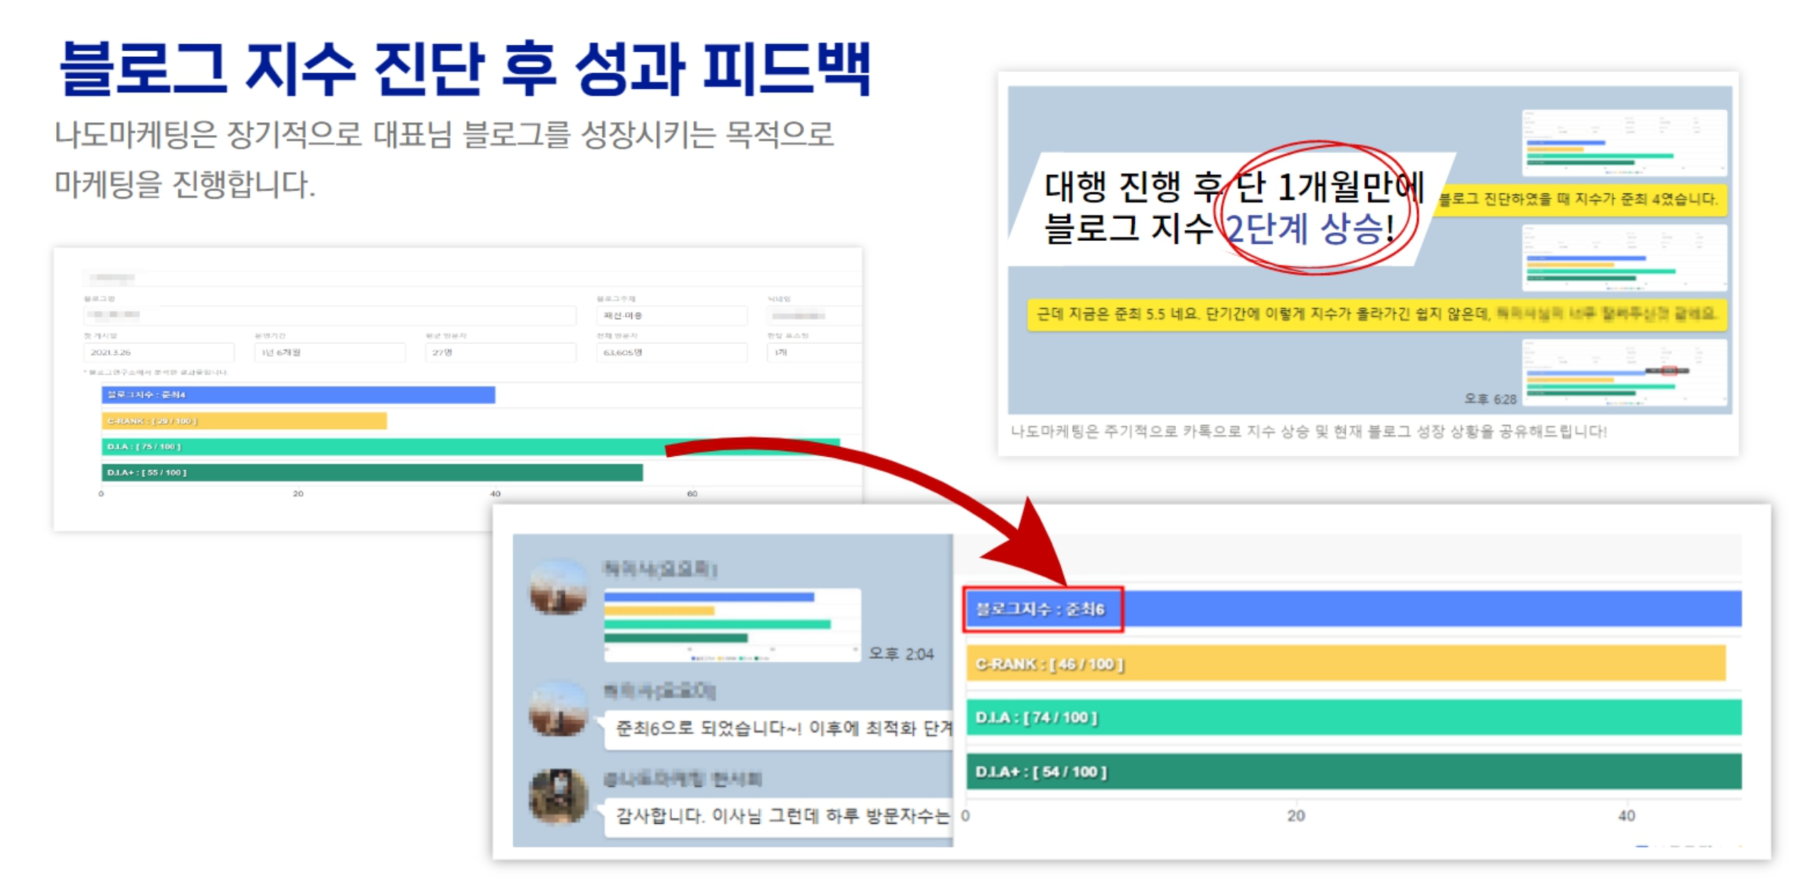This screenshot has width=1798, height=896.
Task: Click the C-RANK 29/100 yellow bar
Action: [x=243, y=421]
